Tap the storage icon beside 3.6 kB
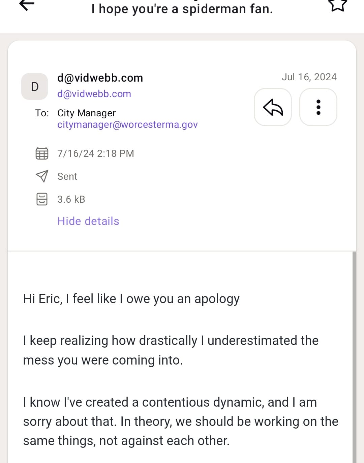 click(x=42, y=199)
